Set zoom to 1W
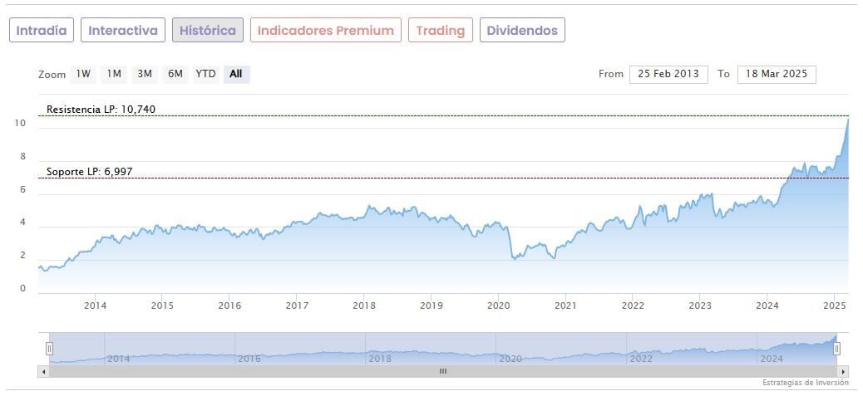 coord(83,74)
